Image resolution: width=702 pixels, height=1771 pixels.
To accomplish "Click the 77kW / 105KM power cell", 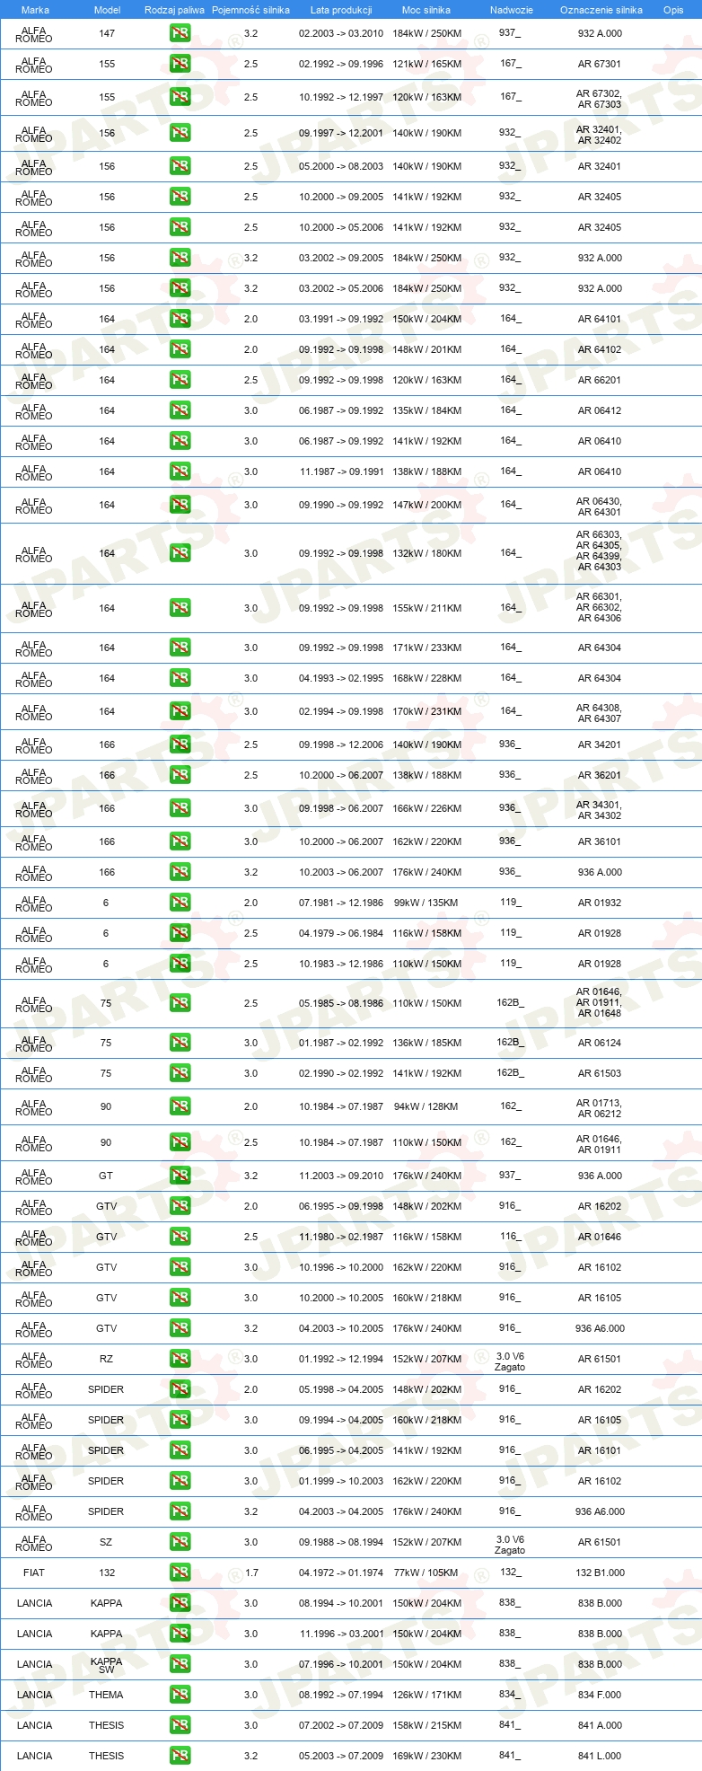I will pyautogui.click(x=426, y=1573).
